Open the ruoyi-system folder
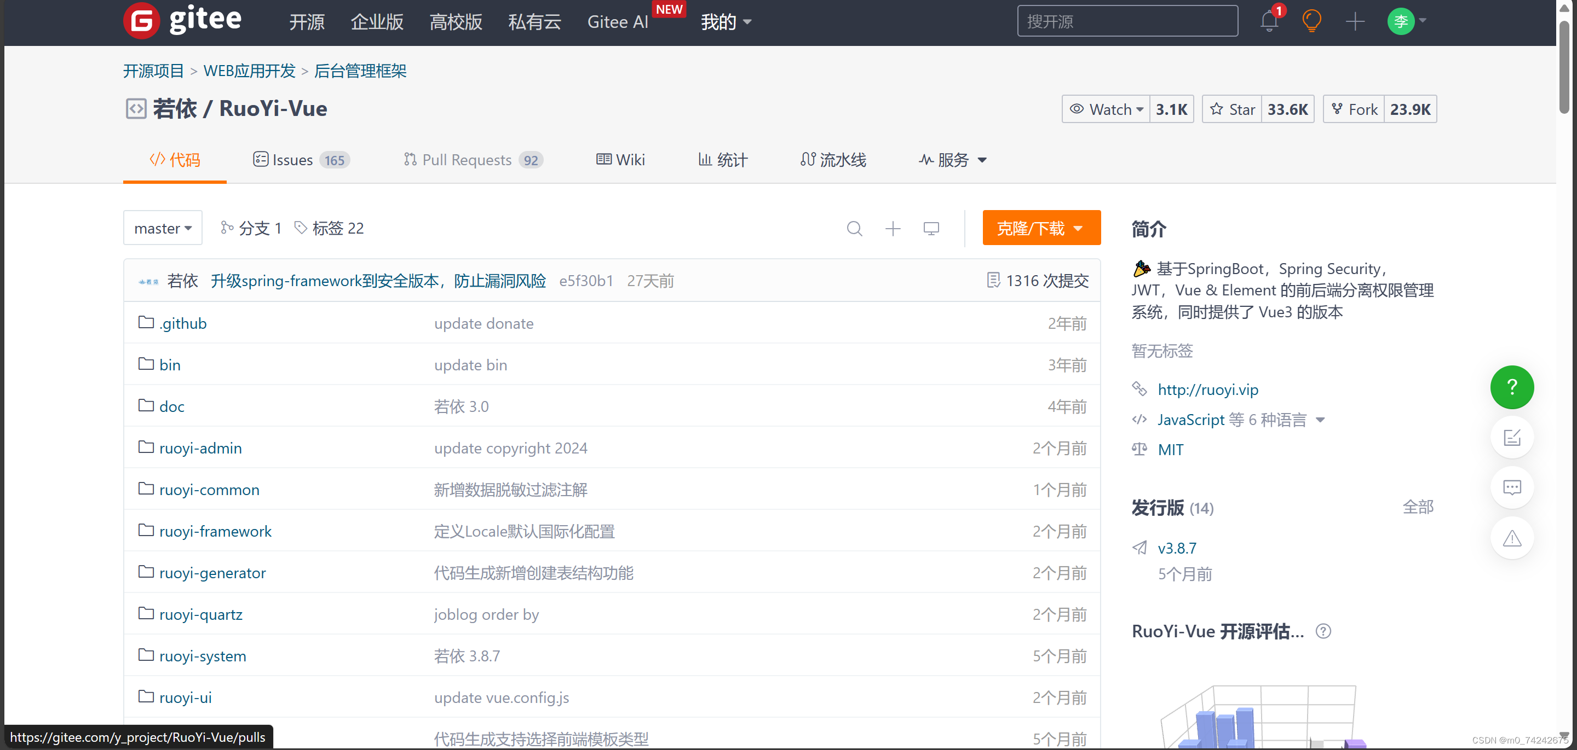Image resolution: width=1577 pixels, height=750 pixels. point(203,656)
